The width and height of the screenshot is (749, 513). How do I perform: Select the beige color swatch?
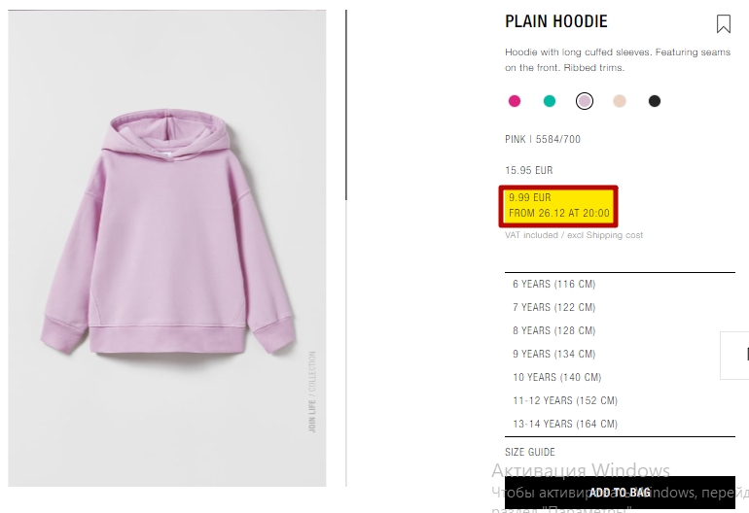click(620, 101)
